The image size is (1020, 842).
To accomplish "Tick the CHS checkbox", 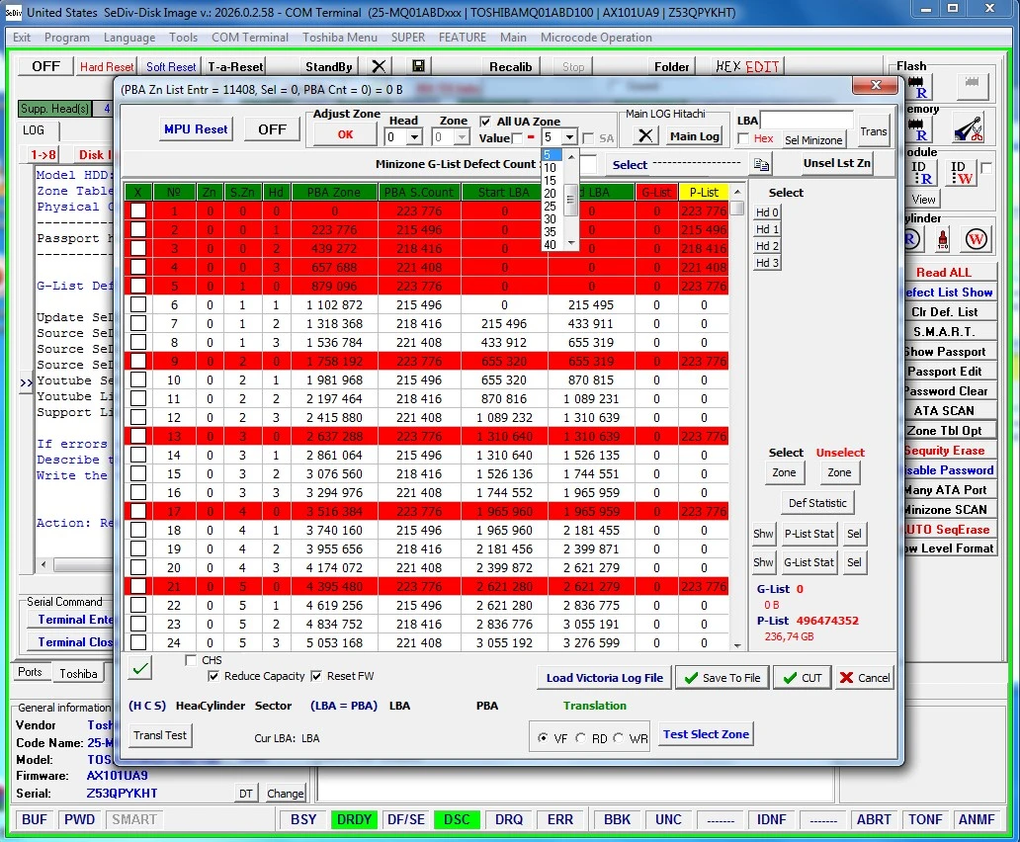I will click(191, 660).
